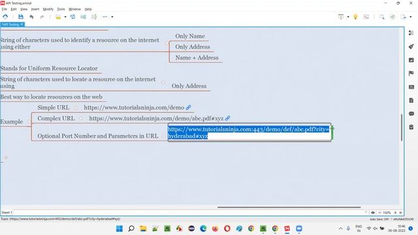Click the greyed Redo arrow
418x235 pixels.
42,17
